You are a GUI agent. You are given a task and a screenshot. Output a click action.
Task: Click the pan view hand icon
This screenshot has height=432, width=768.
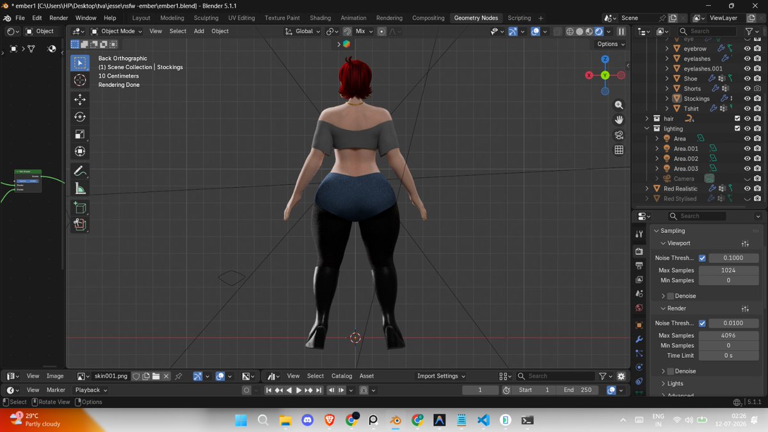click(x=619, y=120)
